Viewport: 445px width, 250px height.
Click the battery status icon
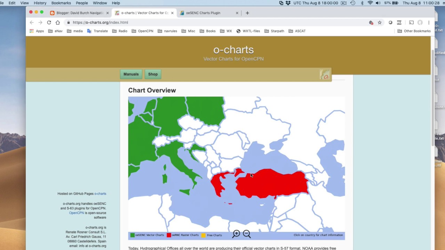tap(395, 3)
